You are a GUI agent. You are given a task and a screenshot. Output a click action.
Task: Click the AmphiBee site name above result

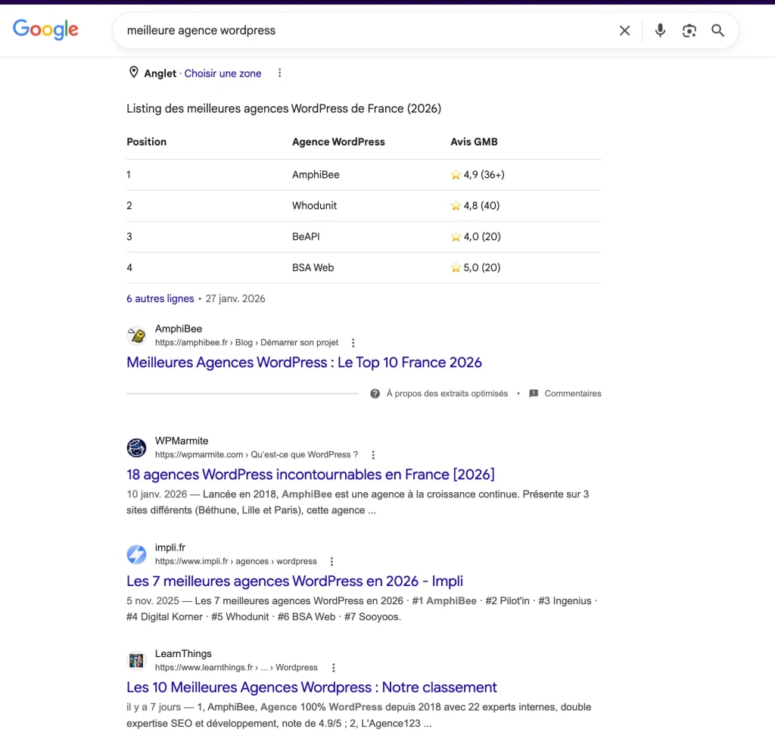179,329
